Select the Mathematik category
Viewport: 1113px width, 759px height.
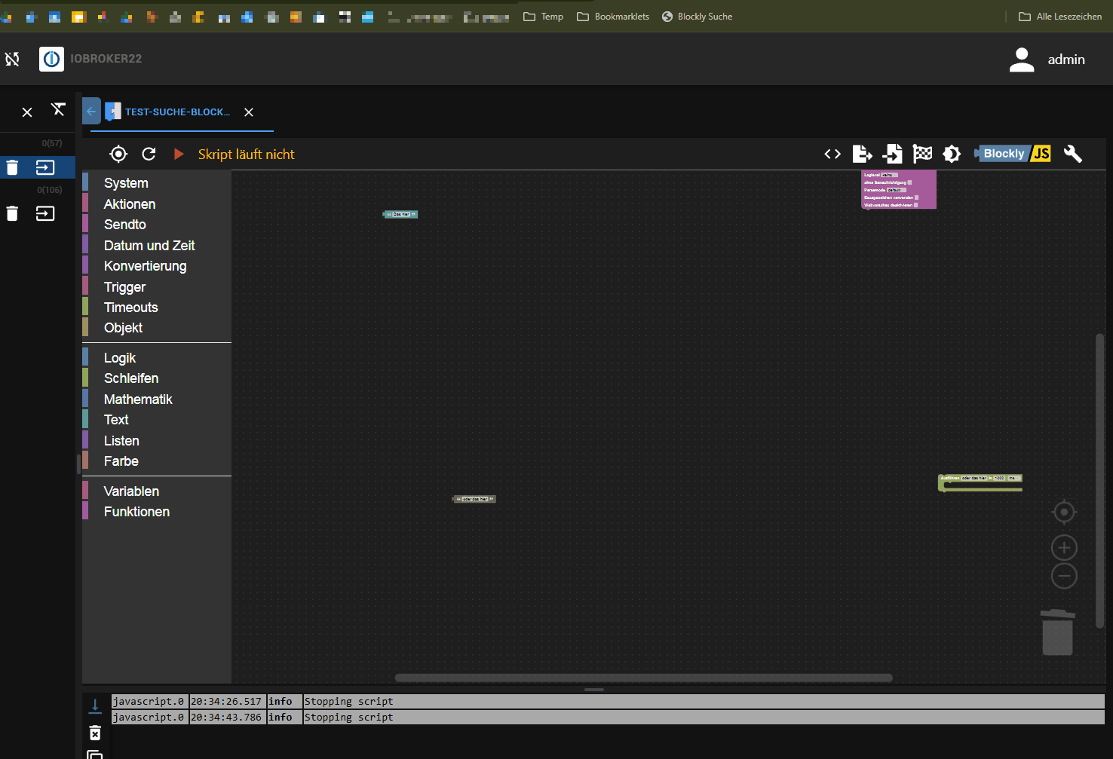[157, 399]
